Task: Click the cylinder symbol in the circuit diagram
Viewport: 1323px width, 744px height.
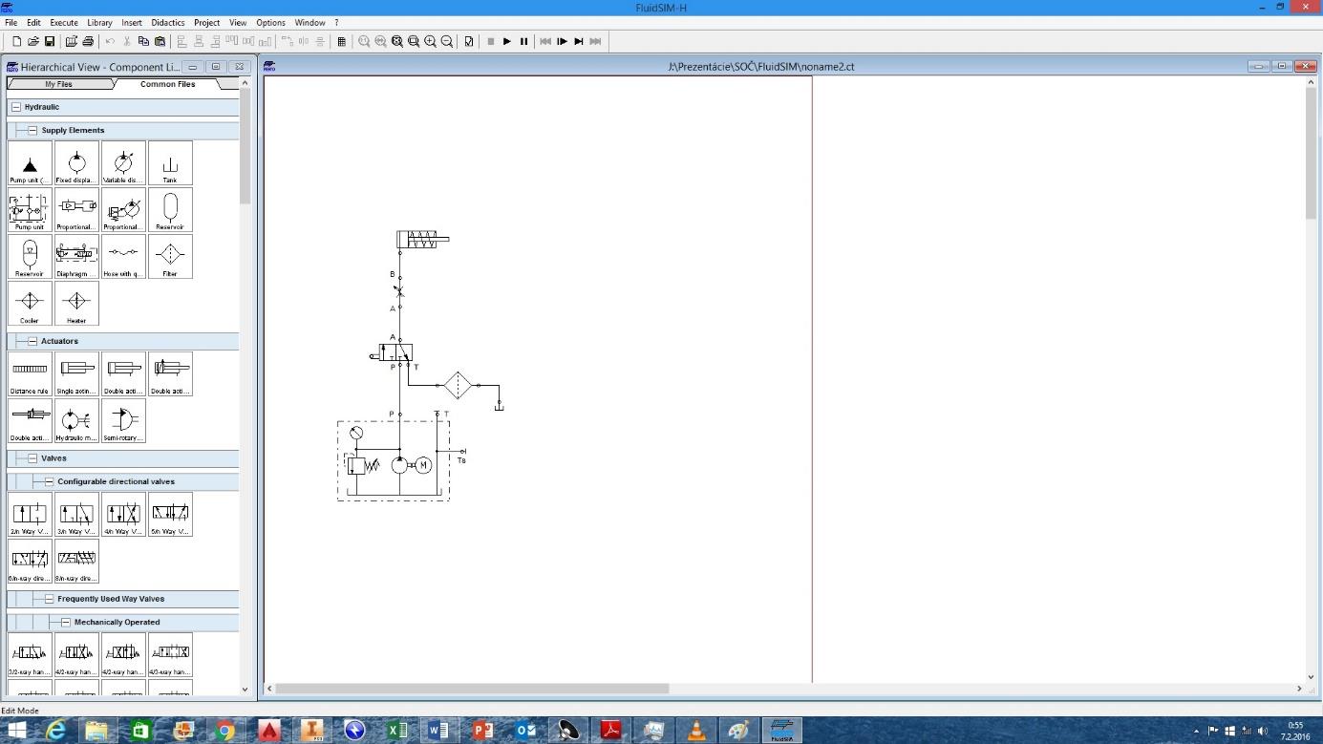Action: (423, 239)
